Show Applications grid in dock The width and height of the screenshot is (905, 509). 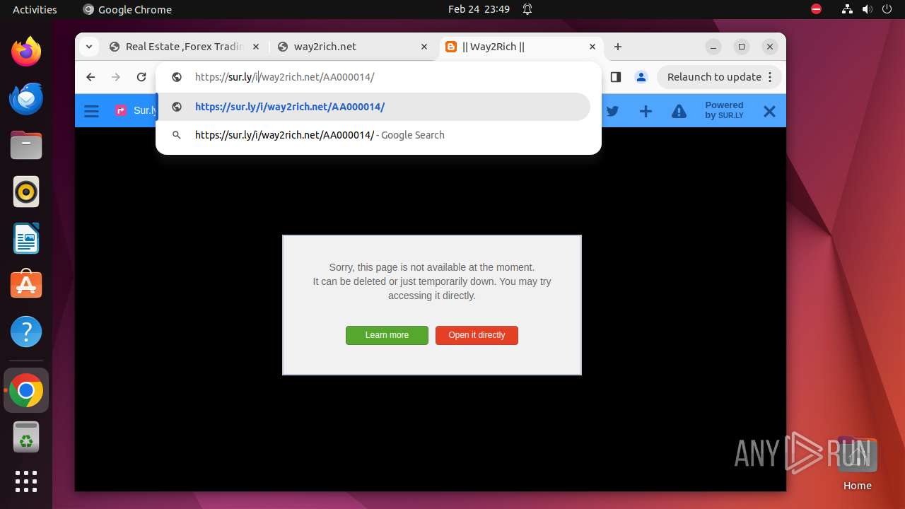(26, 481)
